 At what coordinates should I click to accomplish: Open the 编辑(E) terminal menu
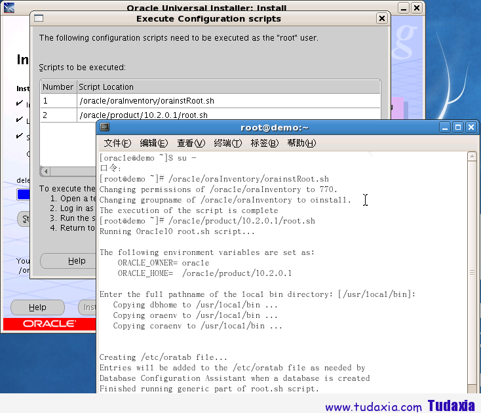point(154,143)
